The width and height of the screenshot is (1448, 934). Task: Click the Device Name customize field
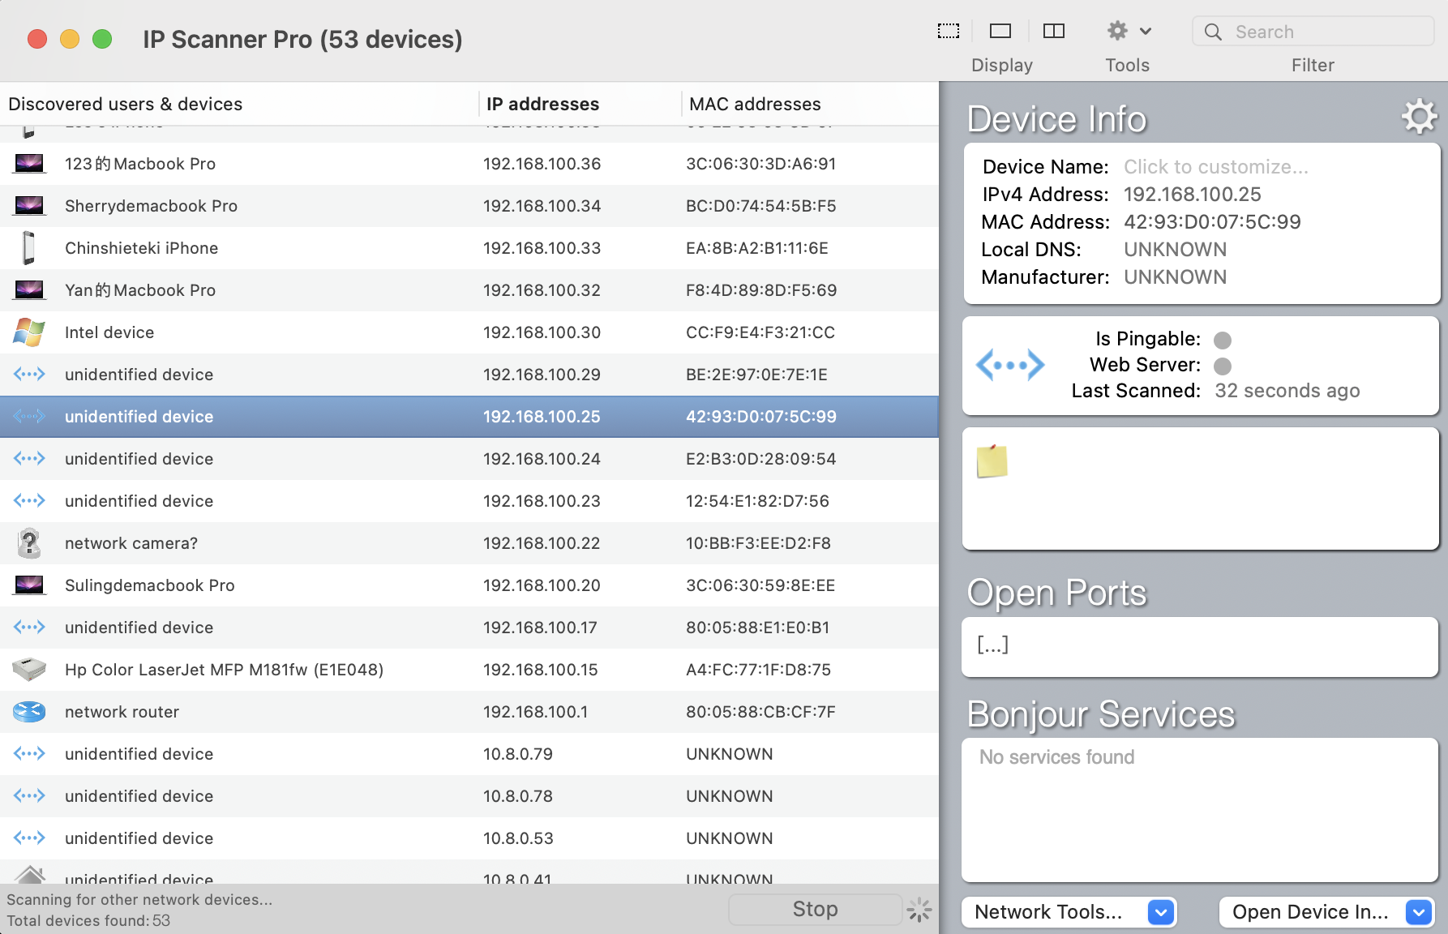coord(1215,167)
